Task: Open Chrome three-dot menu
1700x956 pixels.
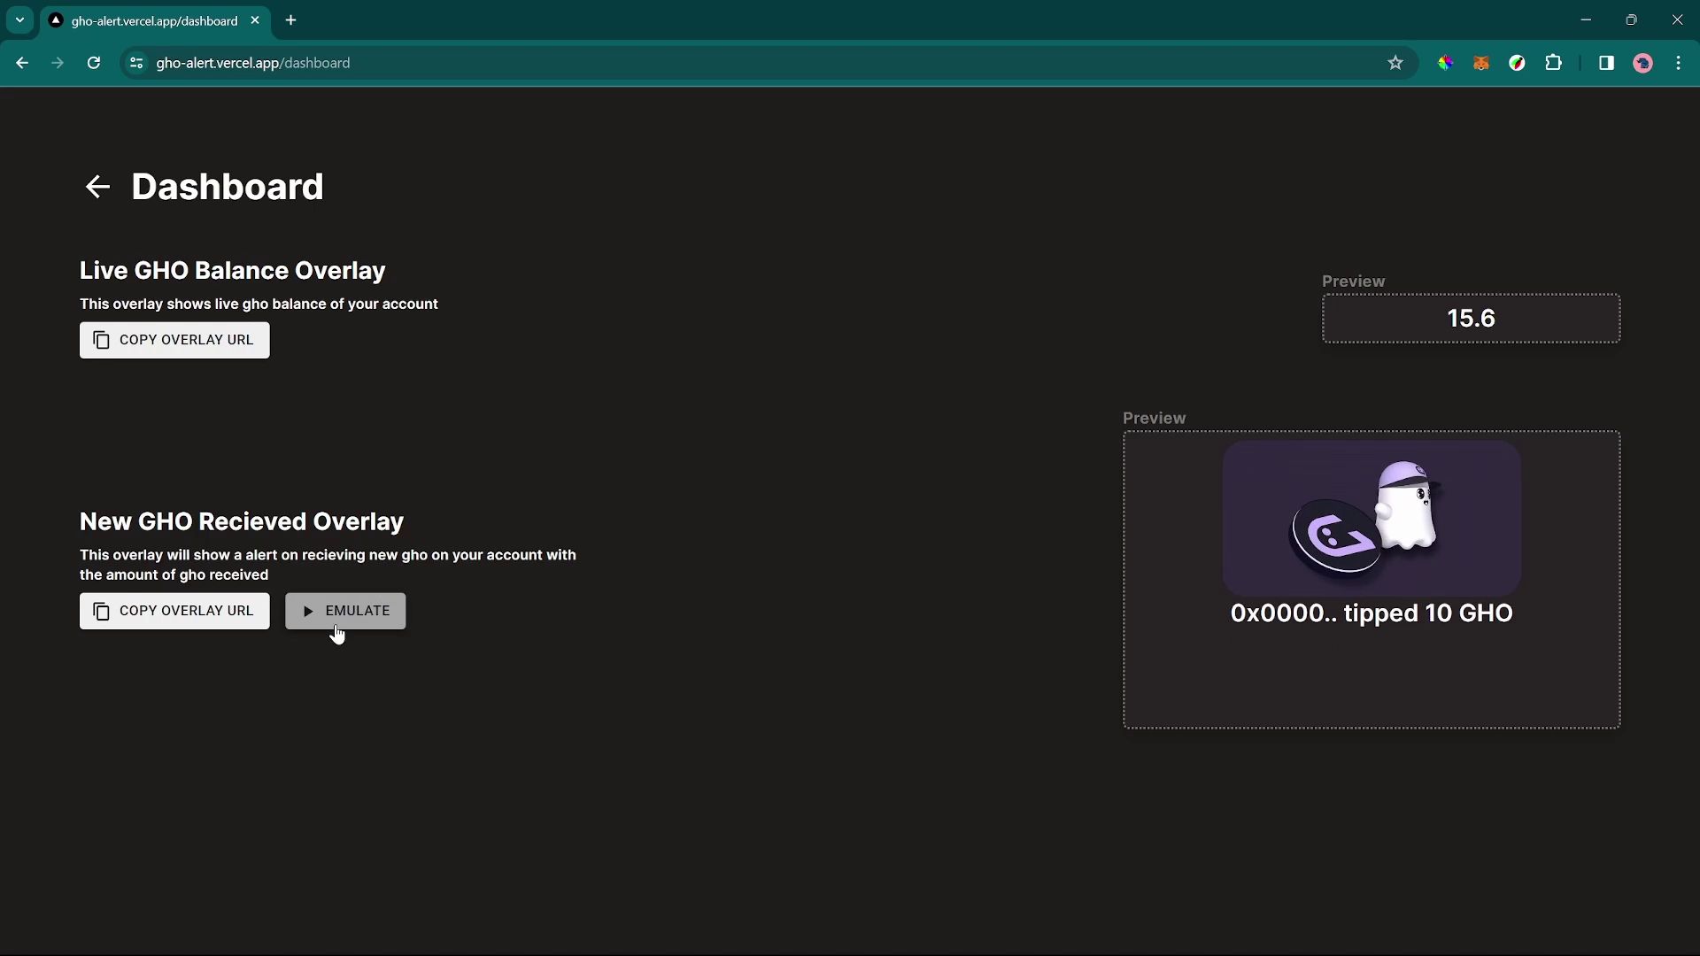Action: click(1679, 63)
